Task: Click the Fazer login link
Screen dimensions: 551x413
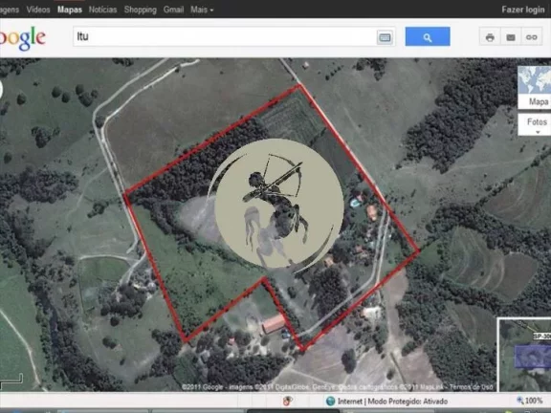Action: pos(523,10)
